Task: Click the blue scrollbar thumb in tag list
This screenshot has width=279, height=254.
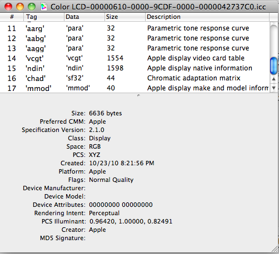Action: coord(274,65)
